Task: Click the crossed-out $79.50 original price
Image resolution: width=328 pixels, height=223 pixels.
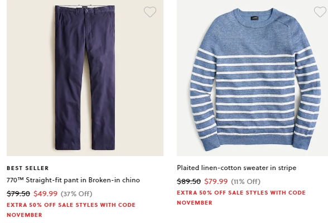Action: point(18,194)
